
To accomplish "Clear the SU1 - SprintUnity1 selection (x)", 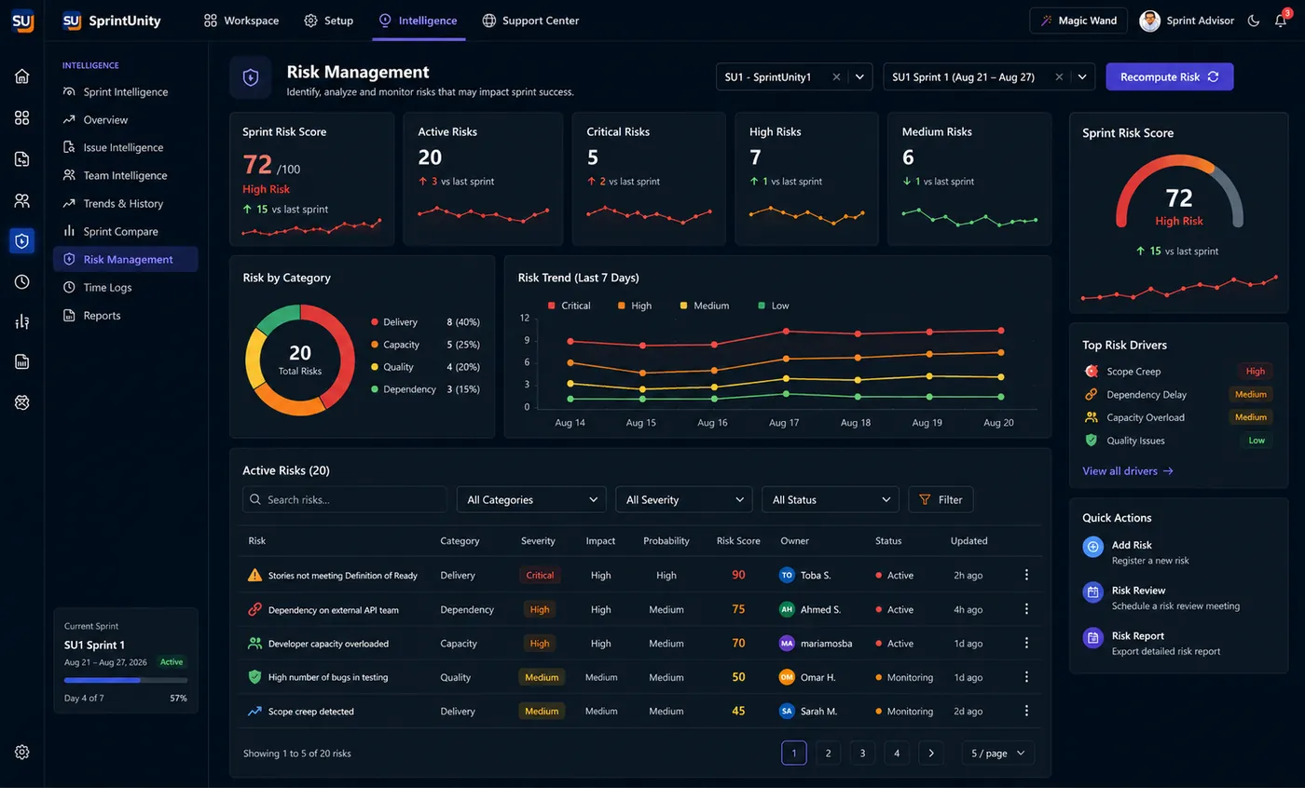I will coord(836,77).
